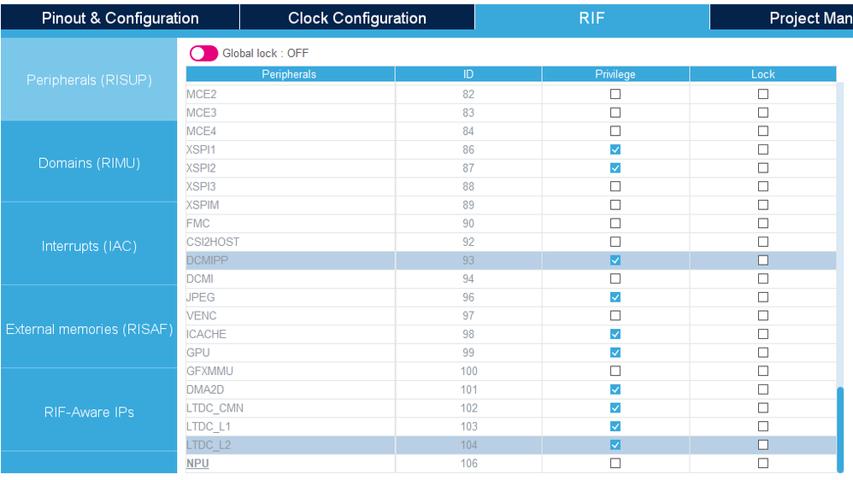Enable Privilege for FMC
This screenshot has height=480, width=853.
(x=615, y=224)
